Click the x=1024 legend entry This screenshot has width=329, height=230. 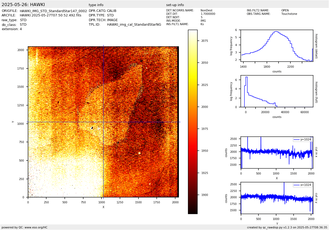303,185
